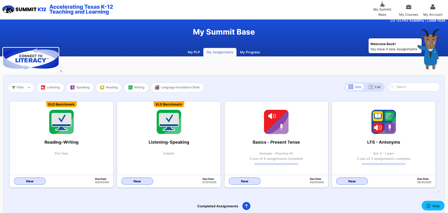Click "Animals - Practice #1" text
448x213 pixels.
coord(276,153)
